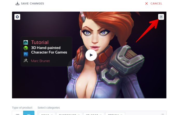
Task: Click the Type of product label
Action: 22,108
